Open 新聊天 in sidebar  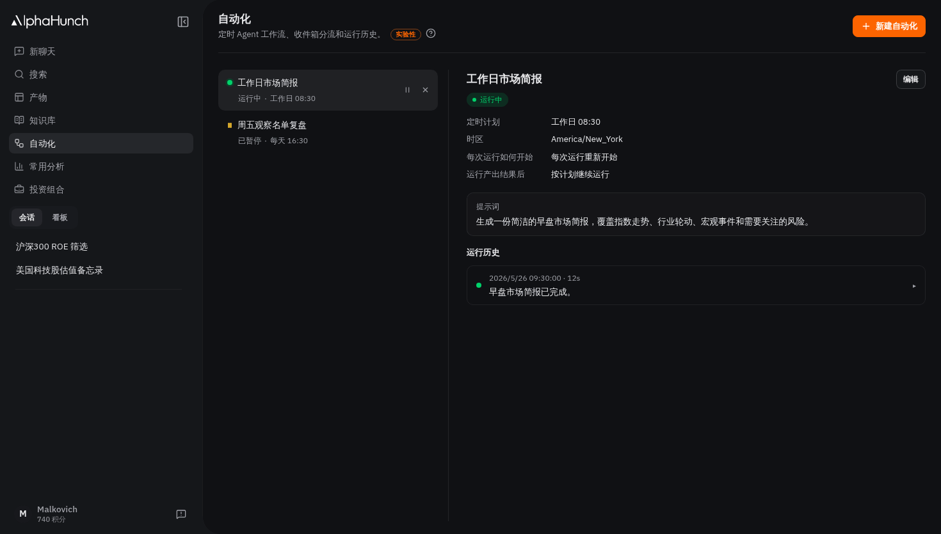coord(101,51)
